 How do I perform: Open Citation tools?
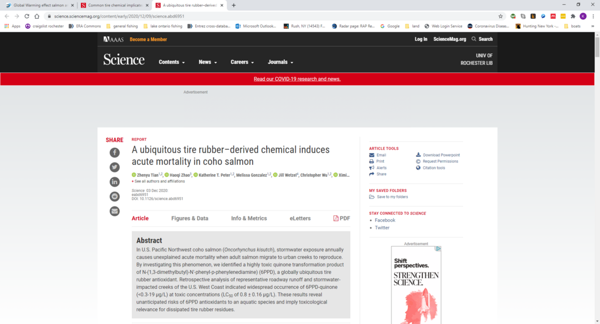click(434, 168)
